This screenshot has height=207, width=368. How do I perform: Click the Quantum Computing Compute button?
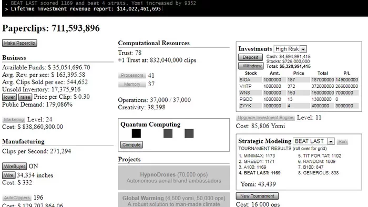tap(131, 144)
